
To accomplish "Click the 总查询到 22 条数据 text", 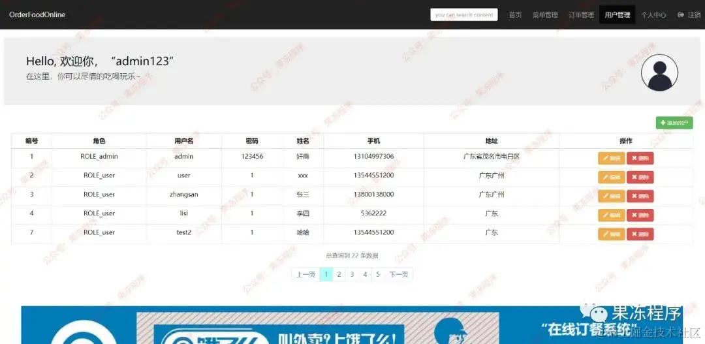I will 352,255.
